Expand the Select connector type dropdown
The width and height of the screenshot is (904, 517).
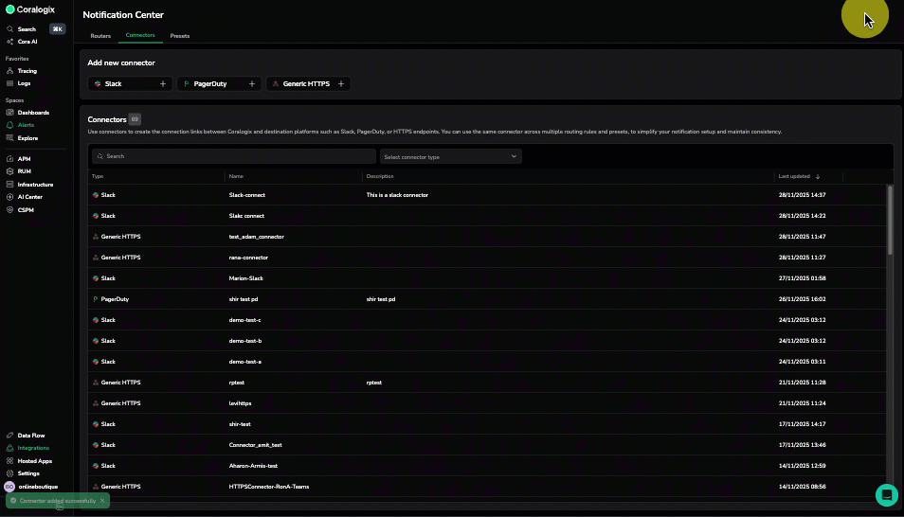click(x=450, y=156)
